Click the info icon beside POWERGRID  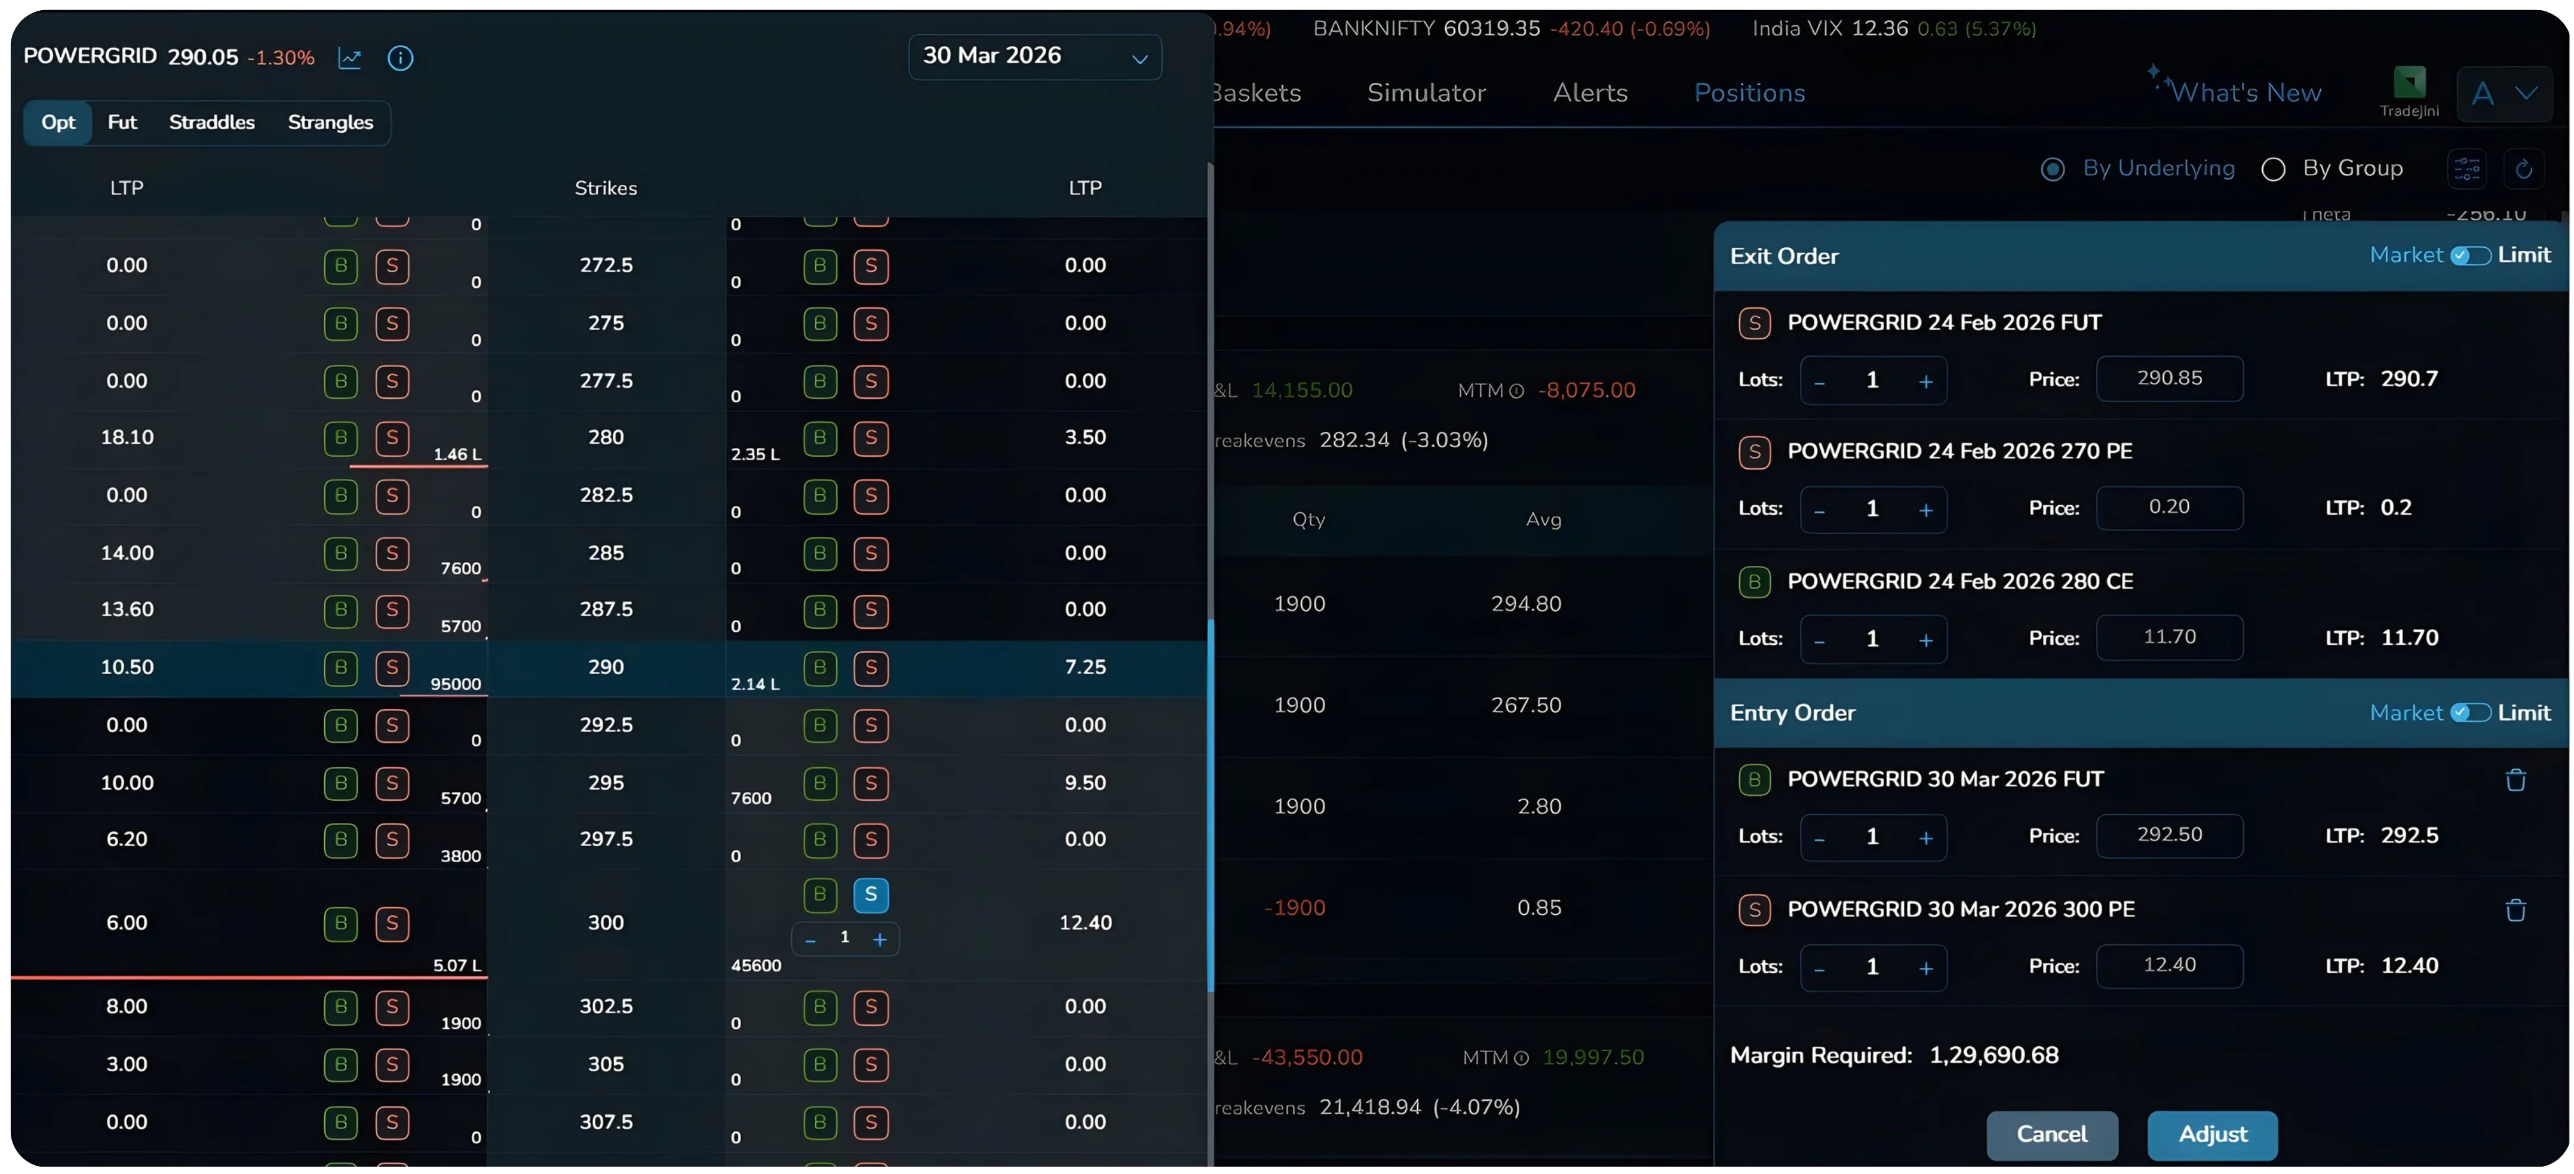point(400,58)
